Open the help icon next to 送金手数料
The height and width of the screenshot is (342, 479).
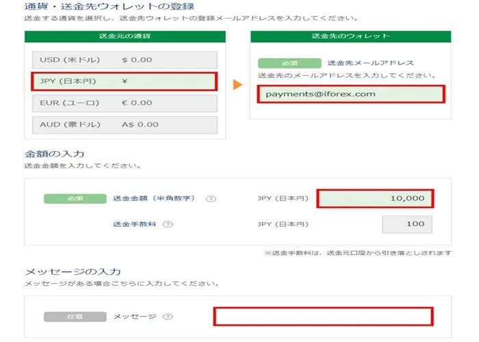[x=168, y=224]
